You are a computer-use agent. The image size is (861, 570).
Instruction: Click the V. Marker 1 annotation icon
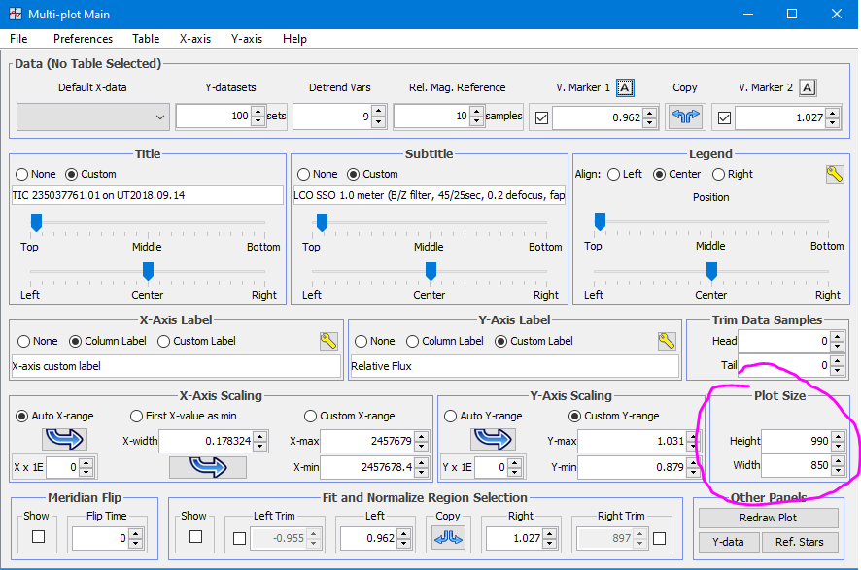click(x=625, y=87)
